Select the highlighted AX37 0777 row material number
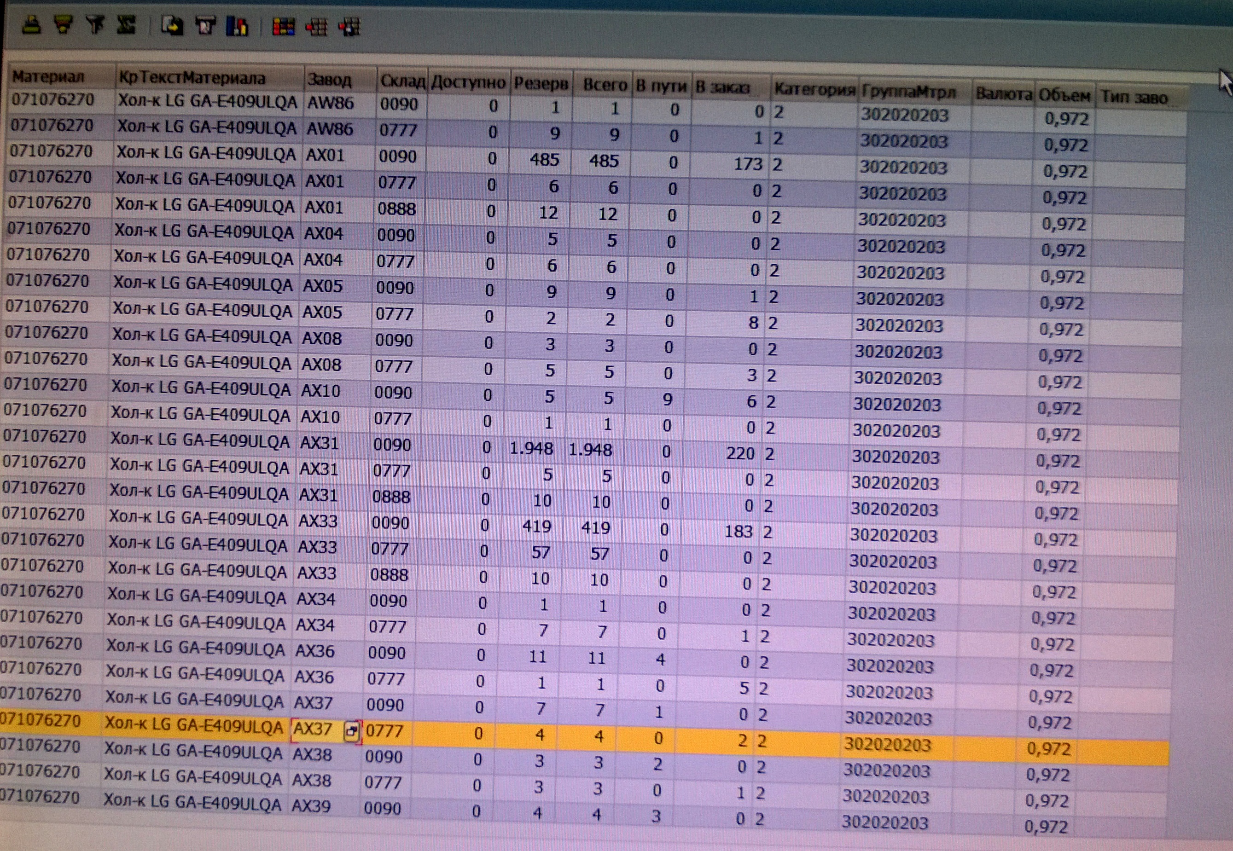Viewport: 1233px width, 851px height. [41, 720]
